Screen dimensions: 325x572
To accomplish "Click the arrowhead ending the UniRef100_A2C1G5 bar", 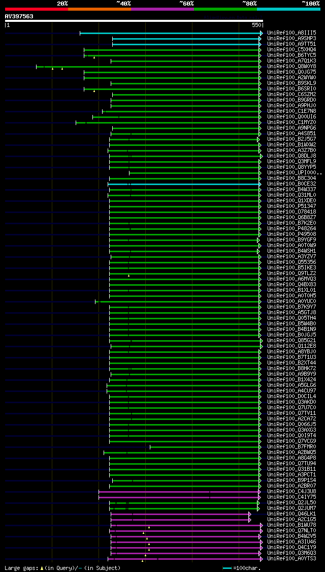I will click(249, 520).
